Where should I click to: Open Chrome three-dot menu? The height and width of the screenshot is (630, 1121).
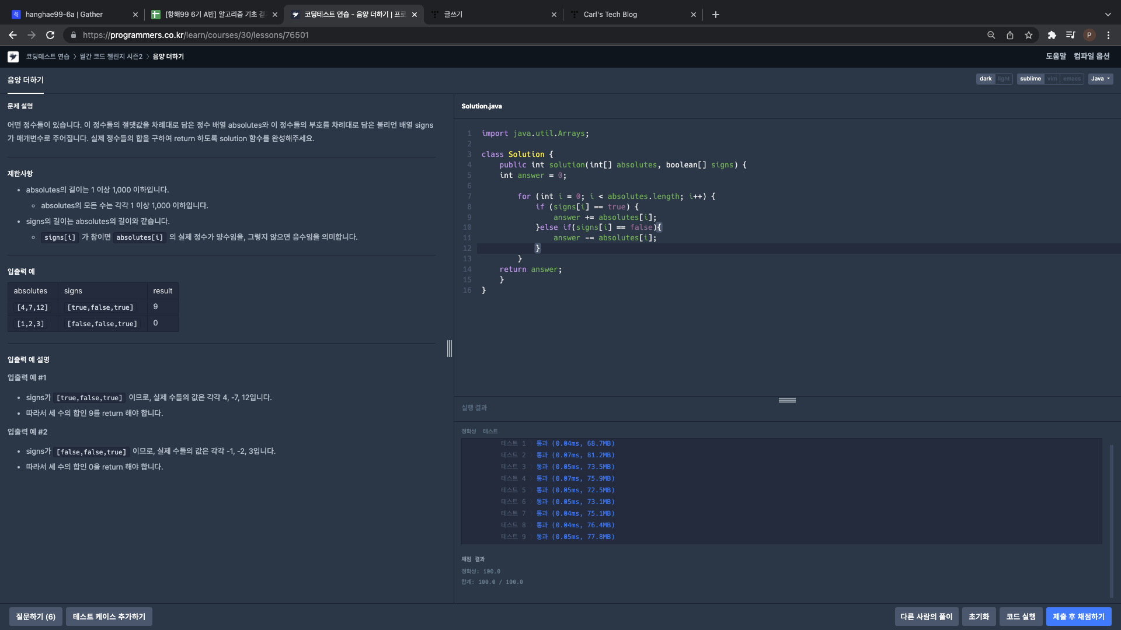click(x=1108, y=35)
